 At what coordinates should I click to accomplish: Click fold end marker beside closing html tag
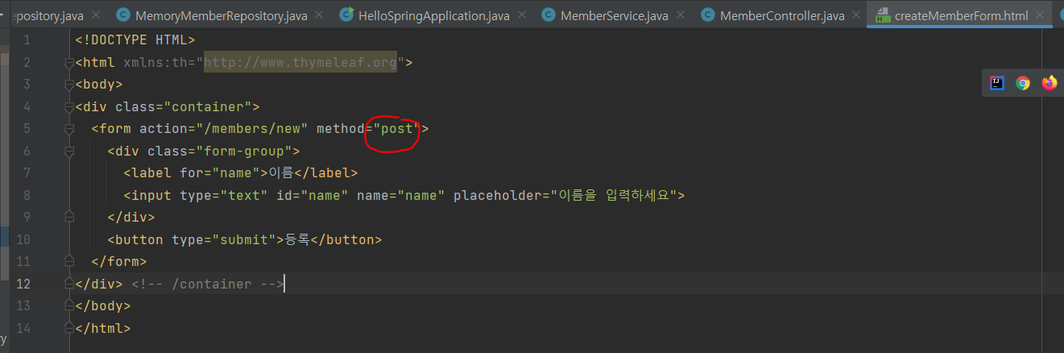tap(69, 328)
